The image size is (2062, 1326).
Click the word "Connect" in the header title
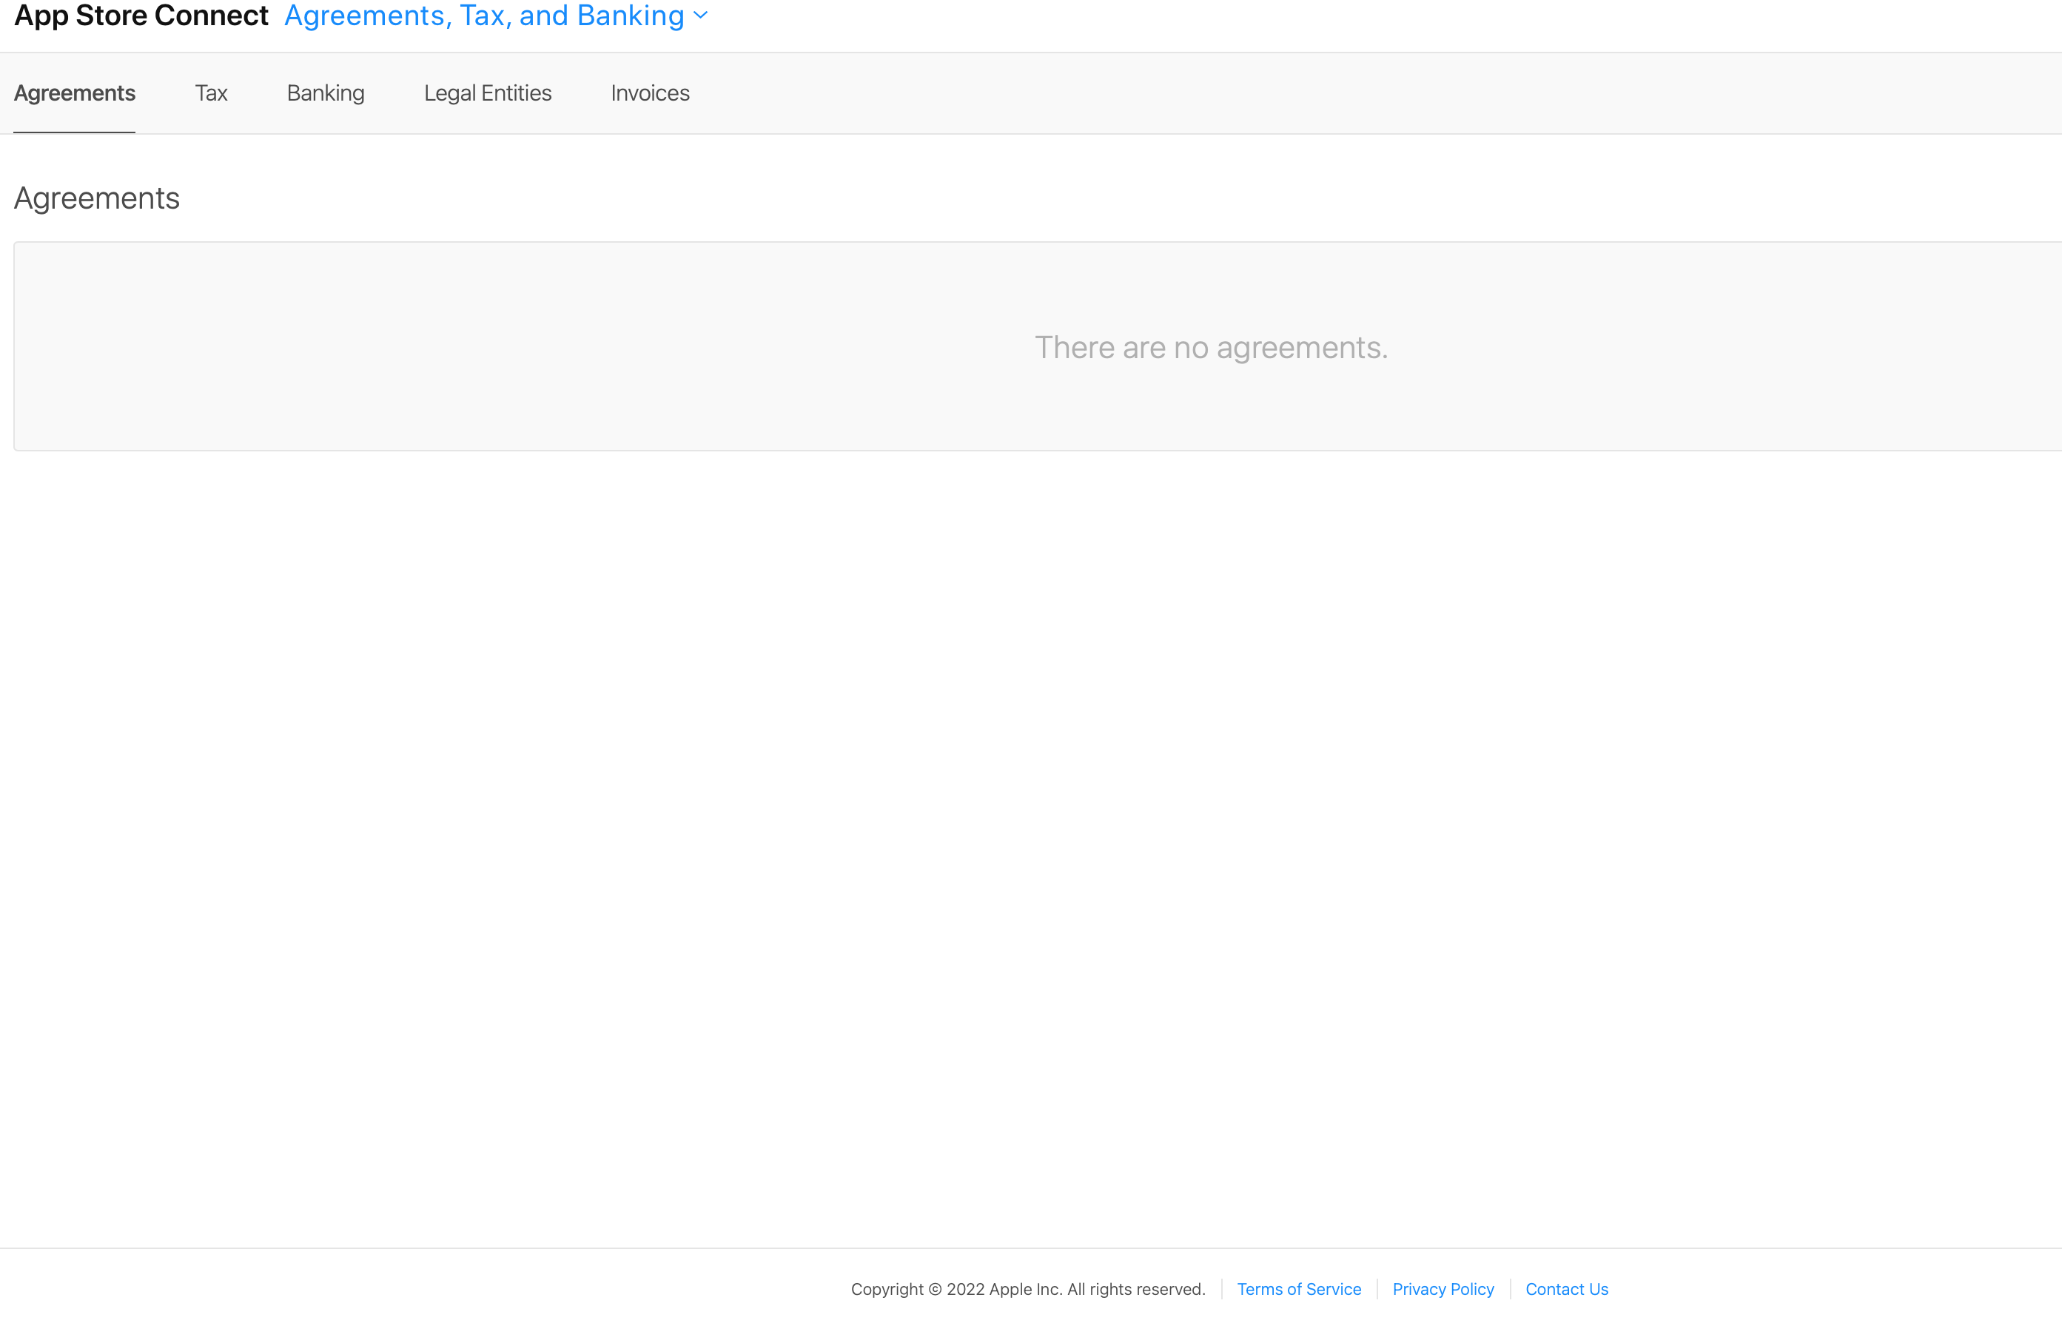coord(211,16)
